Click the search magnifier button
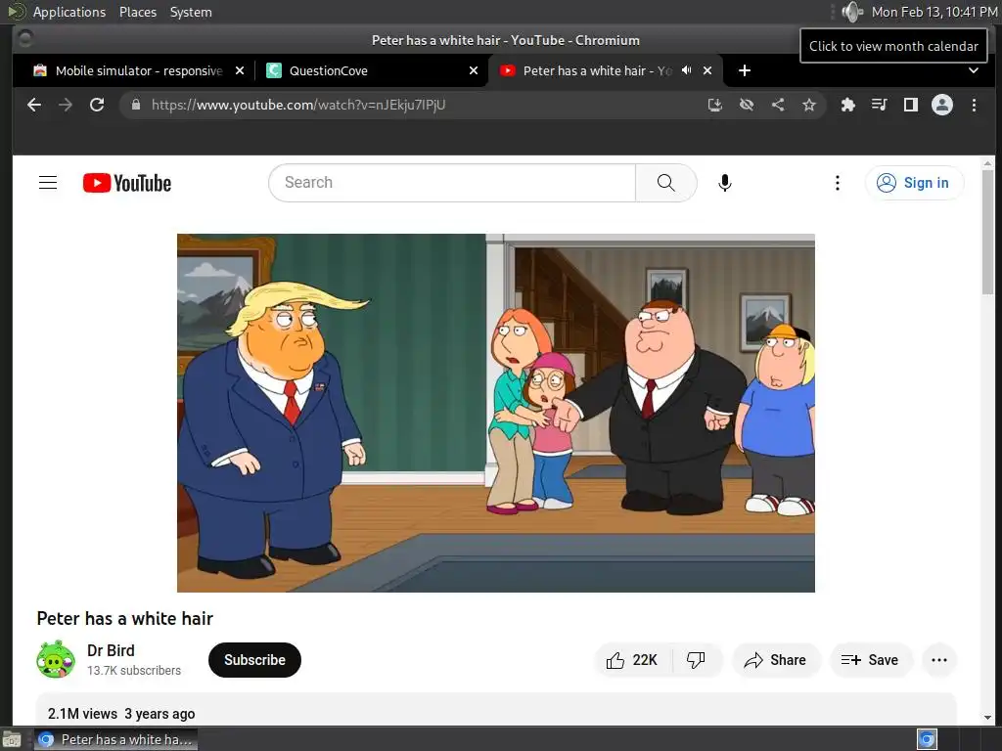1002x751 pixels. pyautogui.click(x=665, y=183)
